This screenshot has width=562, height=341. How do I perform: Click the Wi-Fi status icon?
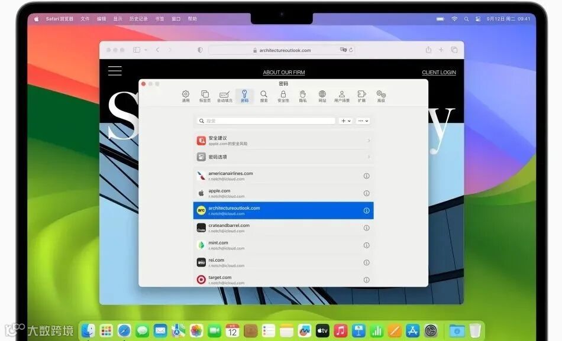(454, 19)
